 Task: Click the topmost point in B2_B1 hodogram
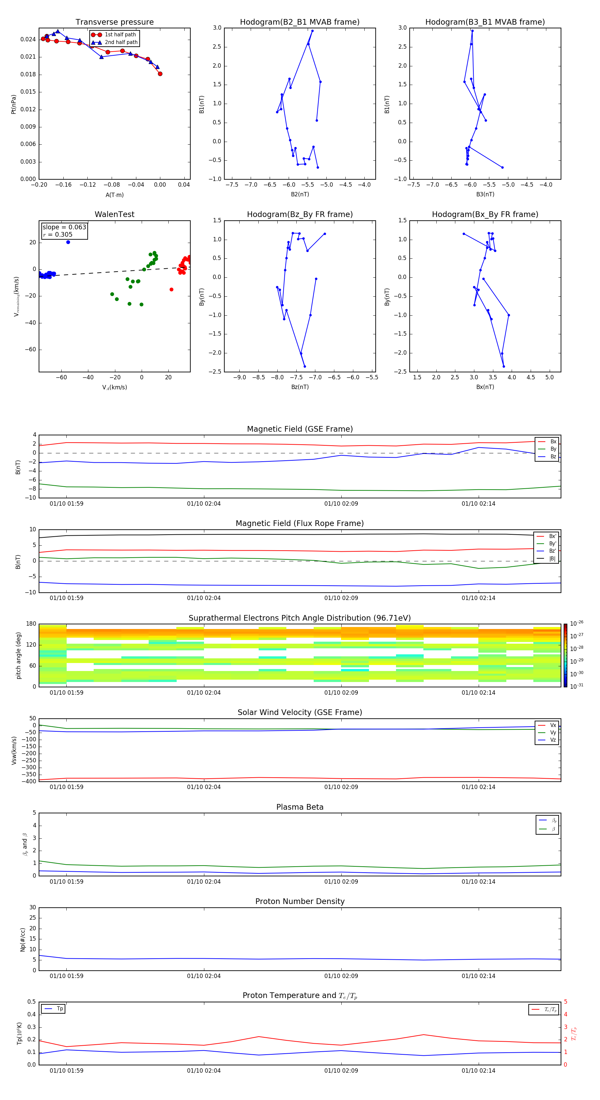click(x=312, y=31)
